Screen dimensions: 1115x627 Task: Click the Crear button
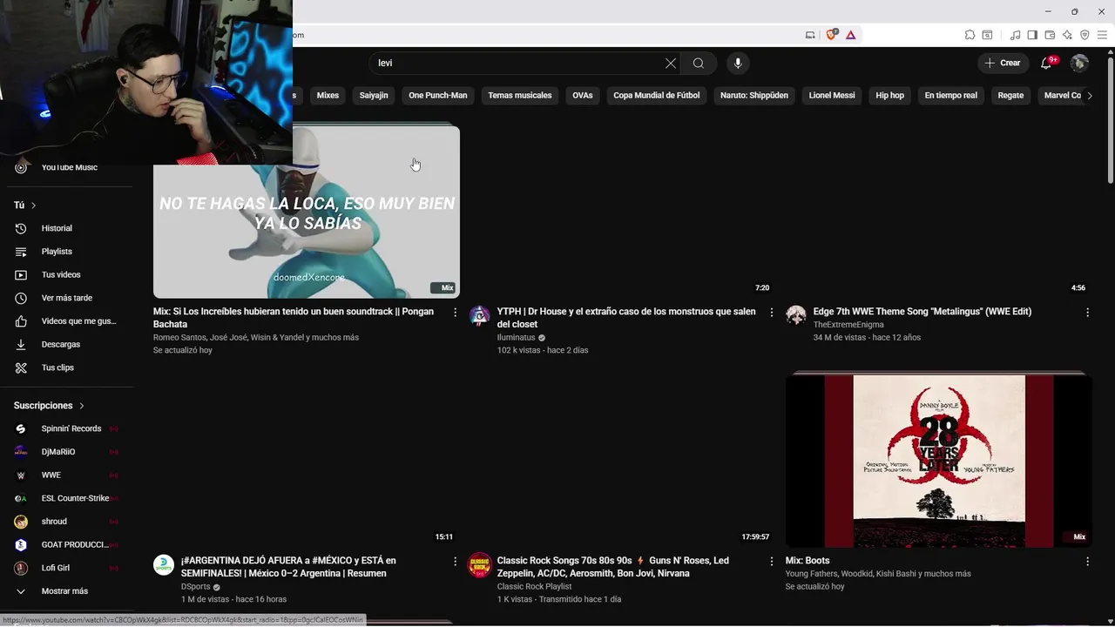pyautogui.click(x=1003, y=63)
